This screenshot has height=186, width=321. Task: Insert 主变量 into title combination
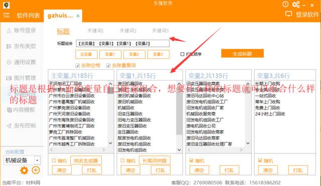[x=86, y=54]
